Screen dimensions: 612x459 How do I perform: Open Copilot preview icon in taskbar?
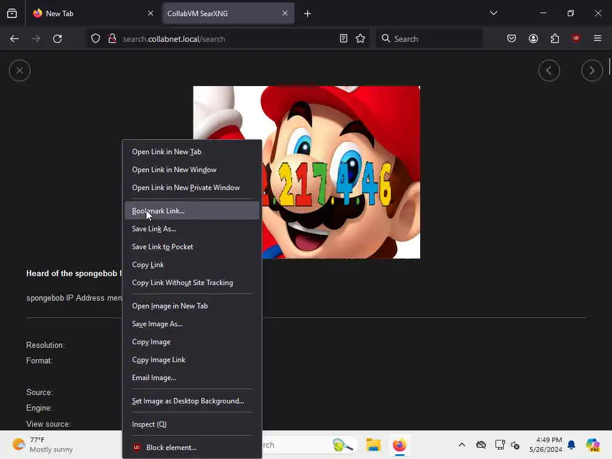pos(593,445)
